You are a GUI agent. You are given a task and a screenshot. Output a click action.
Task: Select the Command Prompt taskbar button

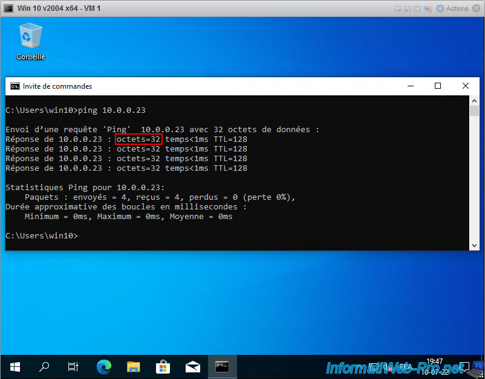tap(222, 366)
